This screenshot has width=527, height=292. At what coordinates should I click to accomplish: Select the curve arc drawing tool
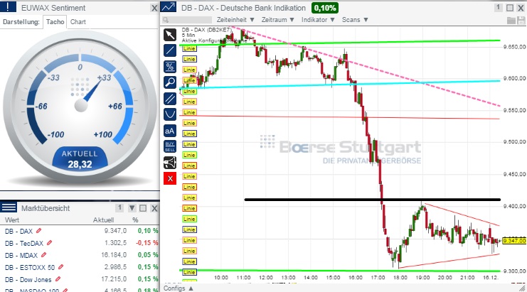coord(170,114)
